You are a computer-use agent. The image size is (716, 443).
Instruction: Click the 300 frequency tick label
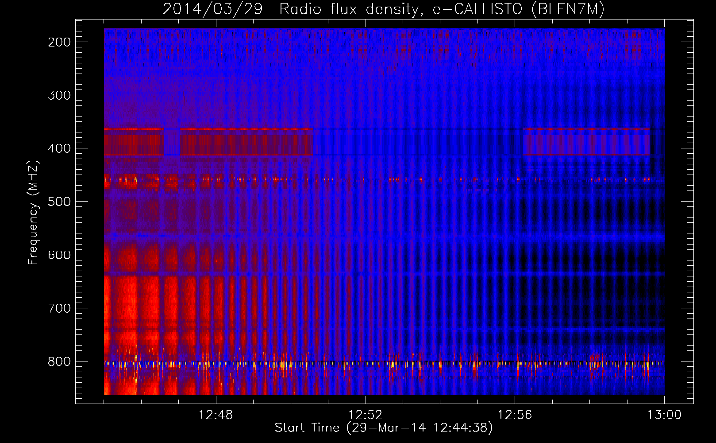pos(59,95)
